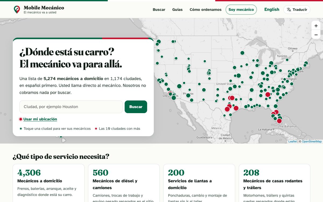Select the red Atlanta area map marker

pyautogui.click(x=268, y=95)
